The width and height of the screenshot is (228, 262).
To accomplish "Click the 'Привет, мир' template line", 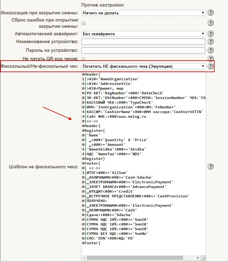I will click(103, 88).
